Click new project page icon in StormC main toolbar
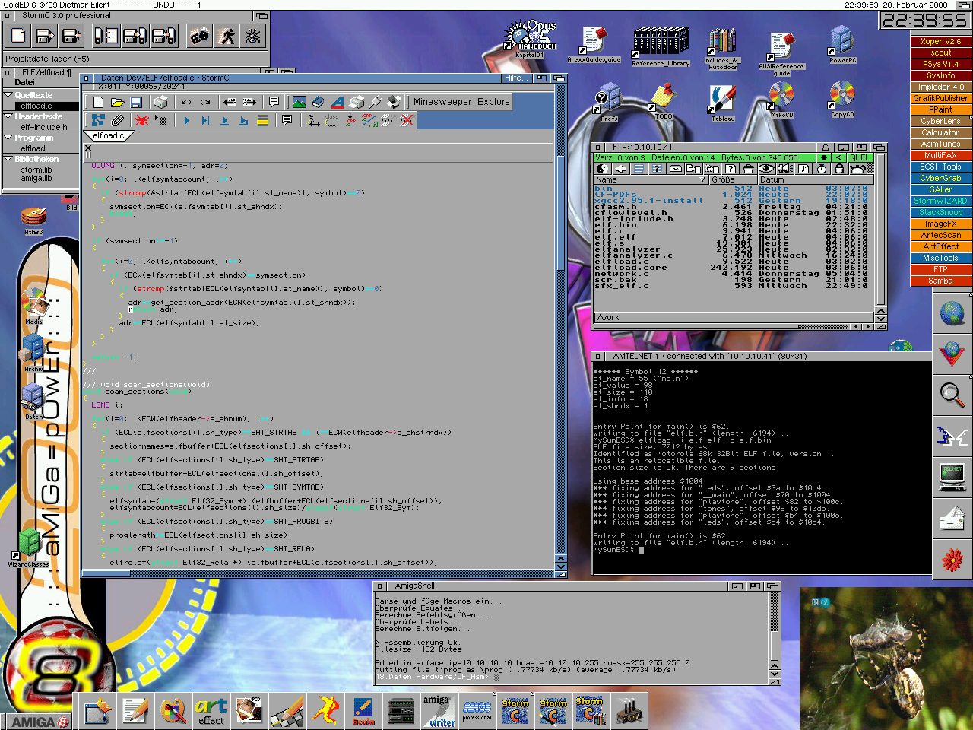 (x=18, y=36)
